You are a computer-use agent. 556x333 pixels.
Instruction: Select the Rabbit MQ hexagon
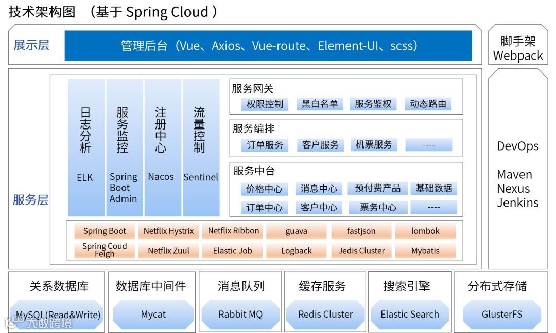[x=240, y=314]
